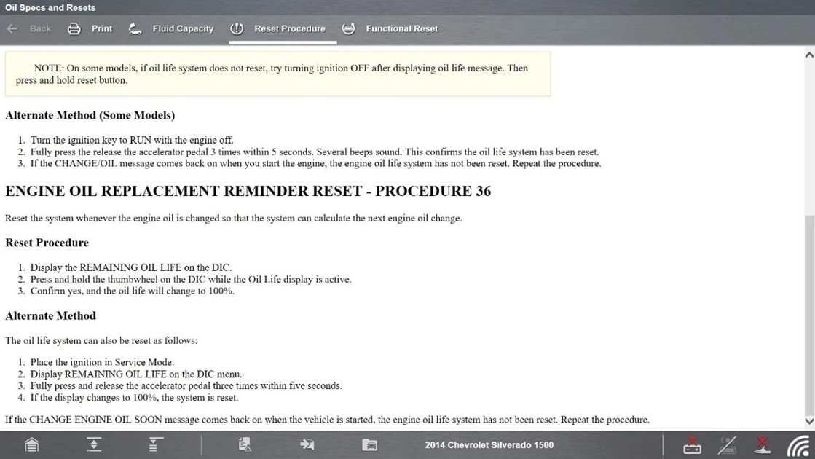
Task: Click the vertical scrollbar thumb
Action: click(808, 313)
